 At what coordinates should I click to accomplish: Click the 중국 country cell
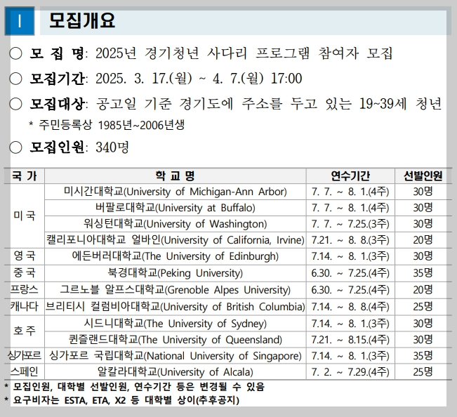(x=24, y=273)
